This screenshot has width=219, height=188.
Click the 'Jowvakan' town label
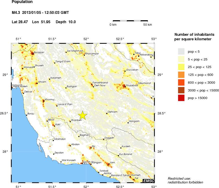132,70
